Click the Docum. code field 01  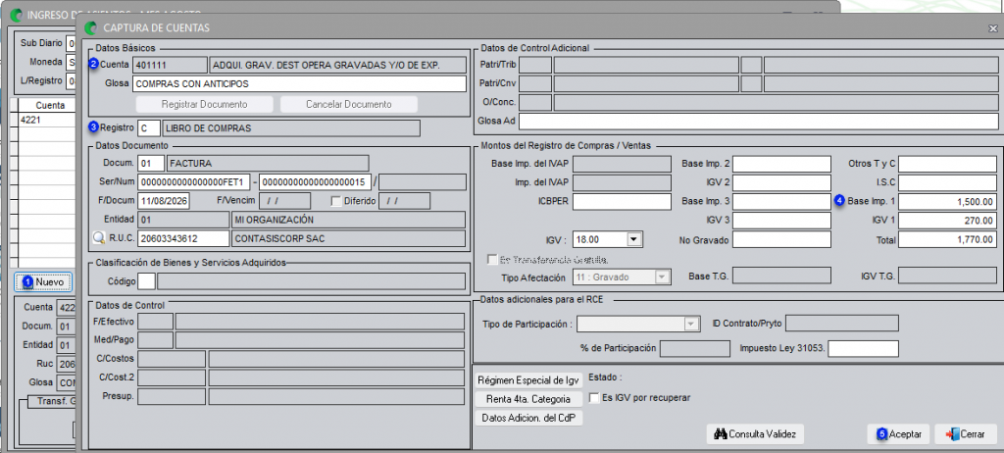150,164
